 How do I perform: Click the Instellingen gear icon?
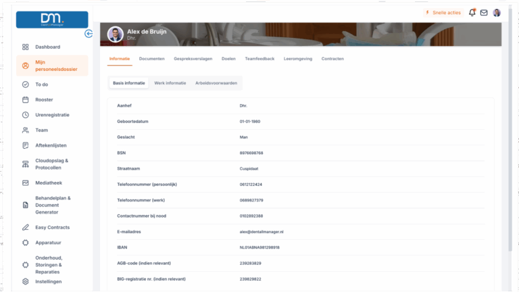tap(26, 281)
